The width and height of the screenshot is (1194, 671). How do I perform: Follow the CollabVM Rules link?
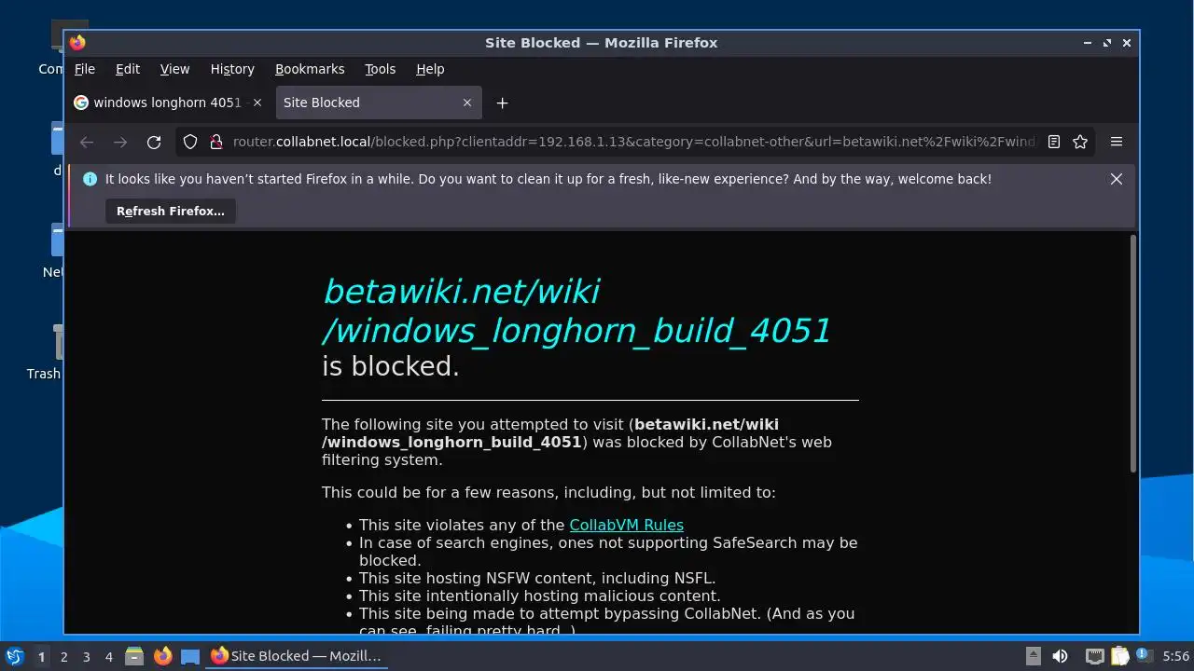[626, 525]
